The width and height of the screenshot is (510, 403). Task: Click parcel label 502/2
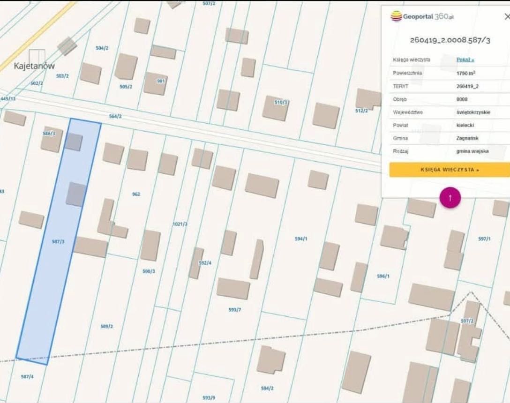coord(37,83)
